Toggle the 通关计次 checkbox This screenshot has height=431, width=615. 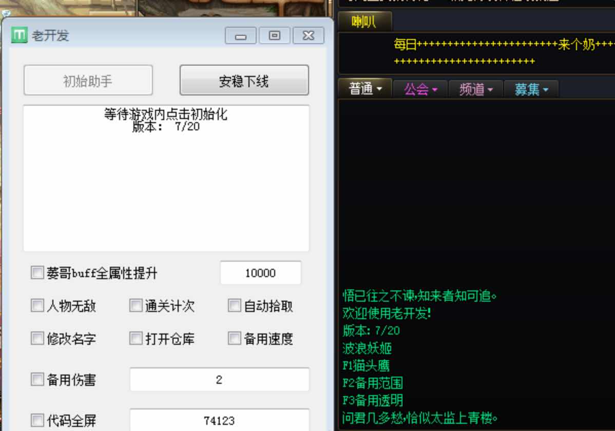(136, 305)
